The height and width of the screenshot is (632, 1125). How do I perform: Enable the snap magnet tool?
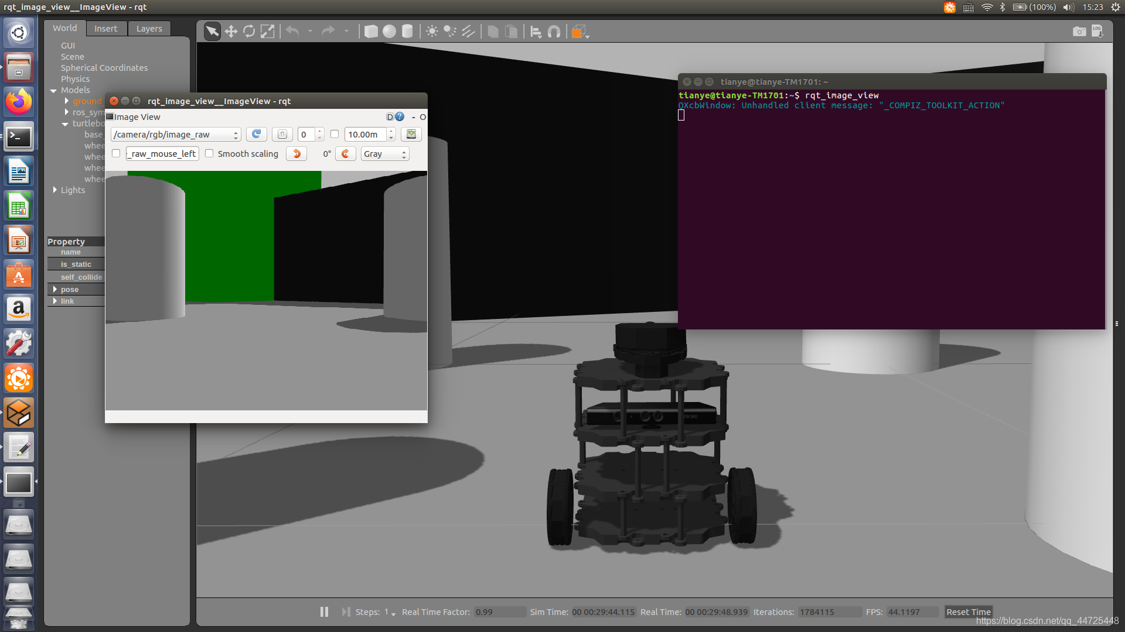[x=554, y=32]
